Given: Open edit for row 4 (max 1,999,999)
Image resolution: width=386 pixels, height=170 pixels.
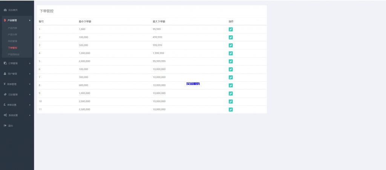Looking at the screenshot, I should pyautogui.click(x=231, y=53).
